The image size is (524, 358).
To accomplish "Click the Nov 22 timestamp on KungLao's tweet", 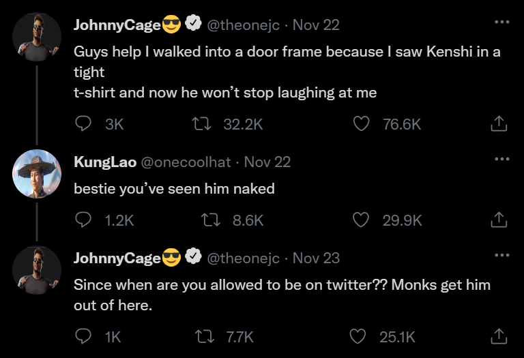I will pos(267,162).
